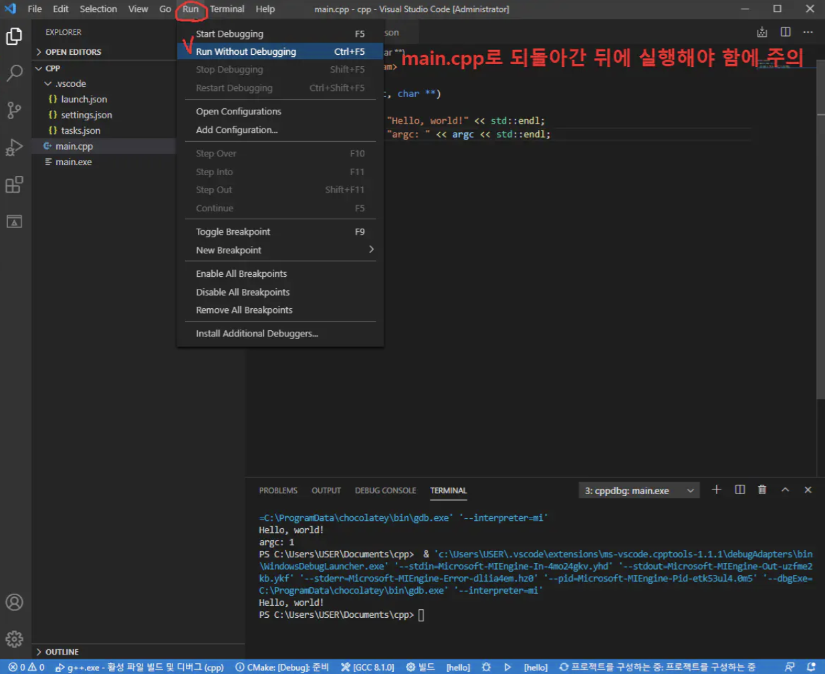Maximize the panel with up chevron
This screenshot has width=825, height=674.
pyautogui.click(x=786, y=489)
